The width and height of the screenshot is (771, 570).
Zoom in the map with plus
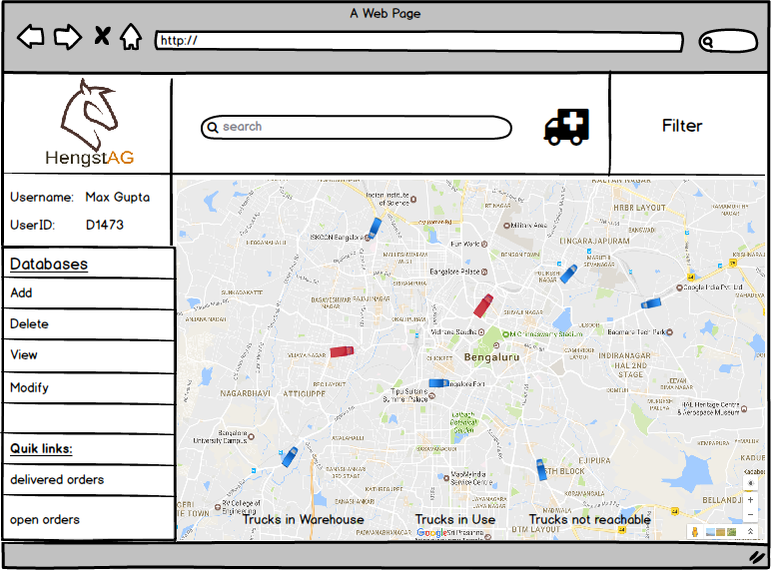(750, 500)
